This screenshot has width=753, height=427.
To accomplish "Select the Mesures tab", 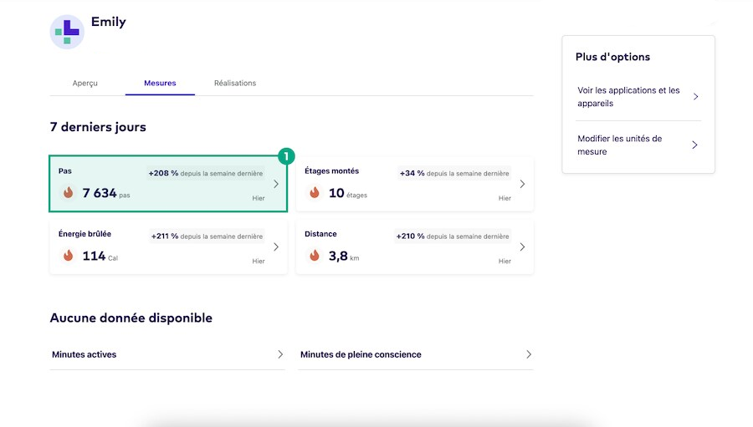I will 160,83.
